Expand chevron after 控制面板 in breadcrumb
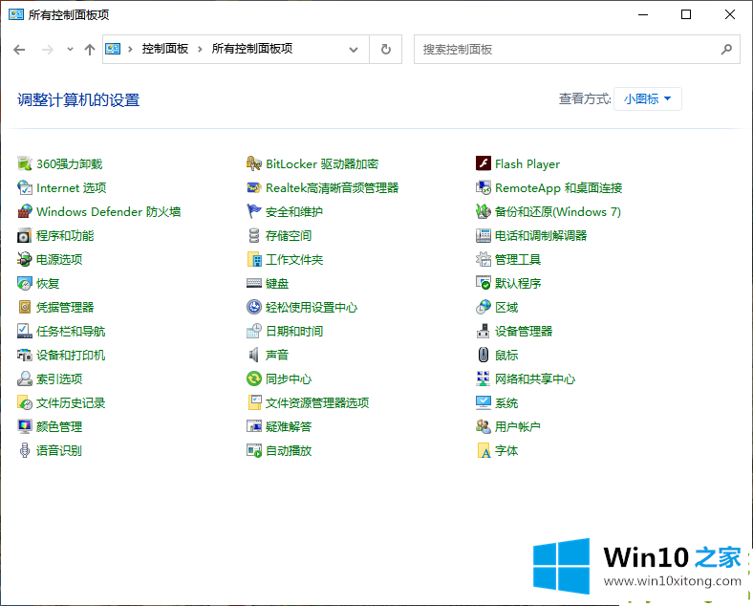 click(x=200, y=49)
